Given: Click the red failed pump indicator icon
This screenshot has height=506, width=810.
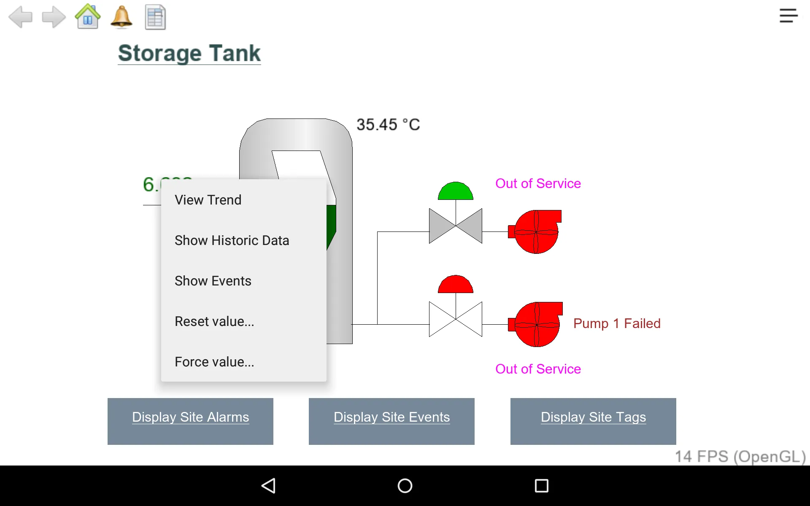Looking at the screenshot, I should (x=534, y=323).
